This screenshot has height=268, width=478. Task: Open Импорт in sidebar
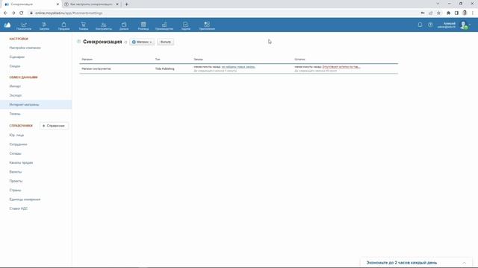coord(15,86)
